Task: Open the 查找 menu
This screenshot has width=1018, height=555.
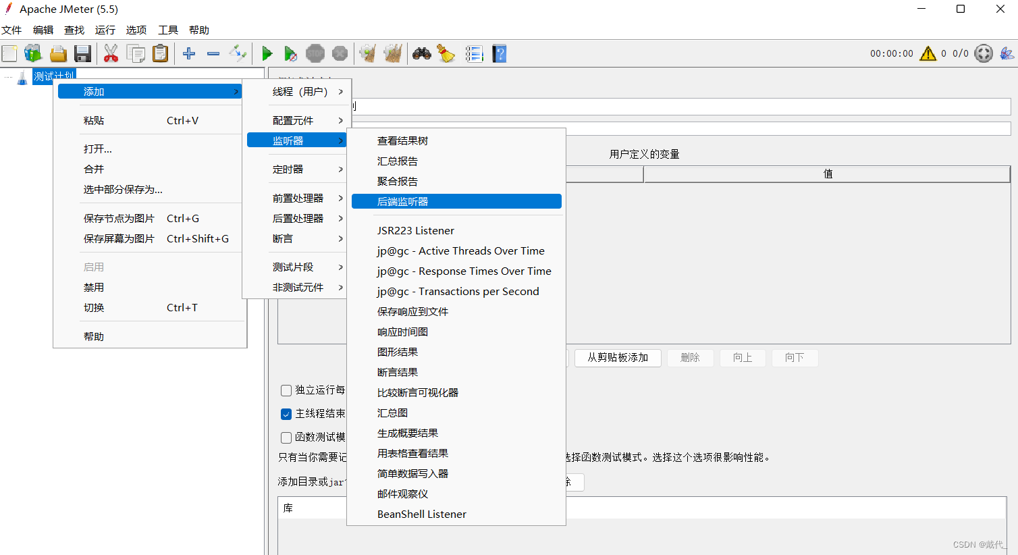Action: tap(74, 30)
